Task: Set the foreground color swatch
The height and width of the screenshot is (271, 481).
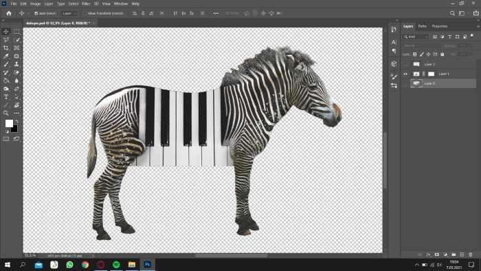Action: pyautogui.click(x=9, y=123)
